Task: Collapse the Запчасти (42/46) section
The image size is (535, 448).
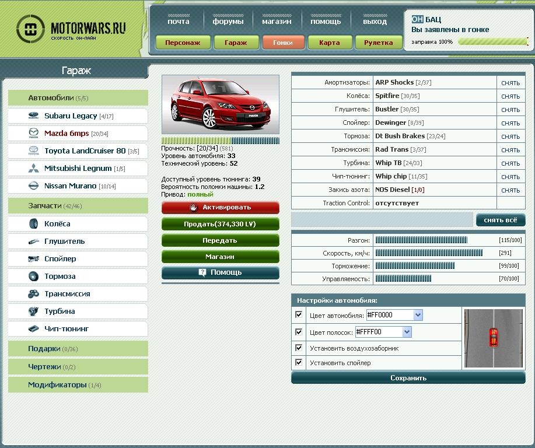Action: [78, 206]
